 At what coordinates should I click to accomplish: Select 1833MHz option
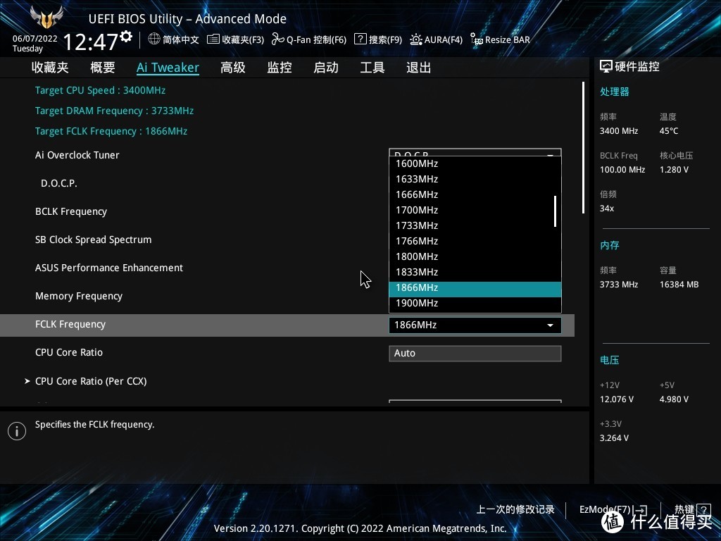(475, 272)
